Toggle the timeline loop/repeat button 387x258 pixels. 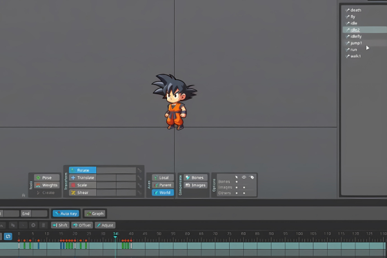pyautogui.click(x=8, y=237)
